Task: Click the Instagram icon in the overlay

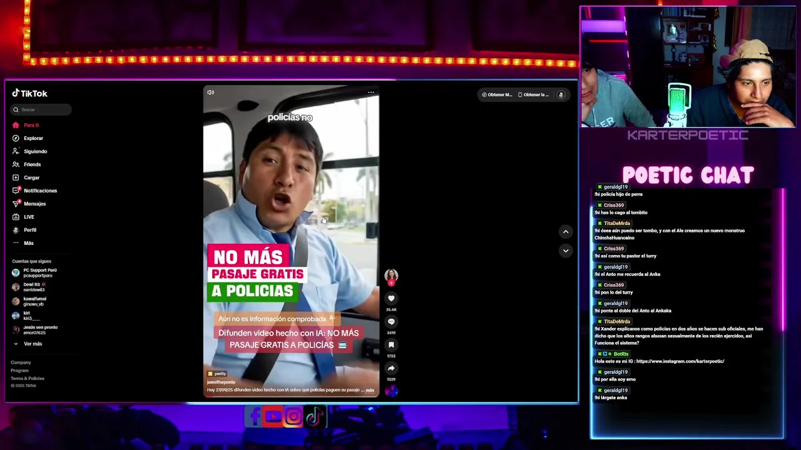Action: (x=293, y=417)
